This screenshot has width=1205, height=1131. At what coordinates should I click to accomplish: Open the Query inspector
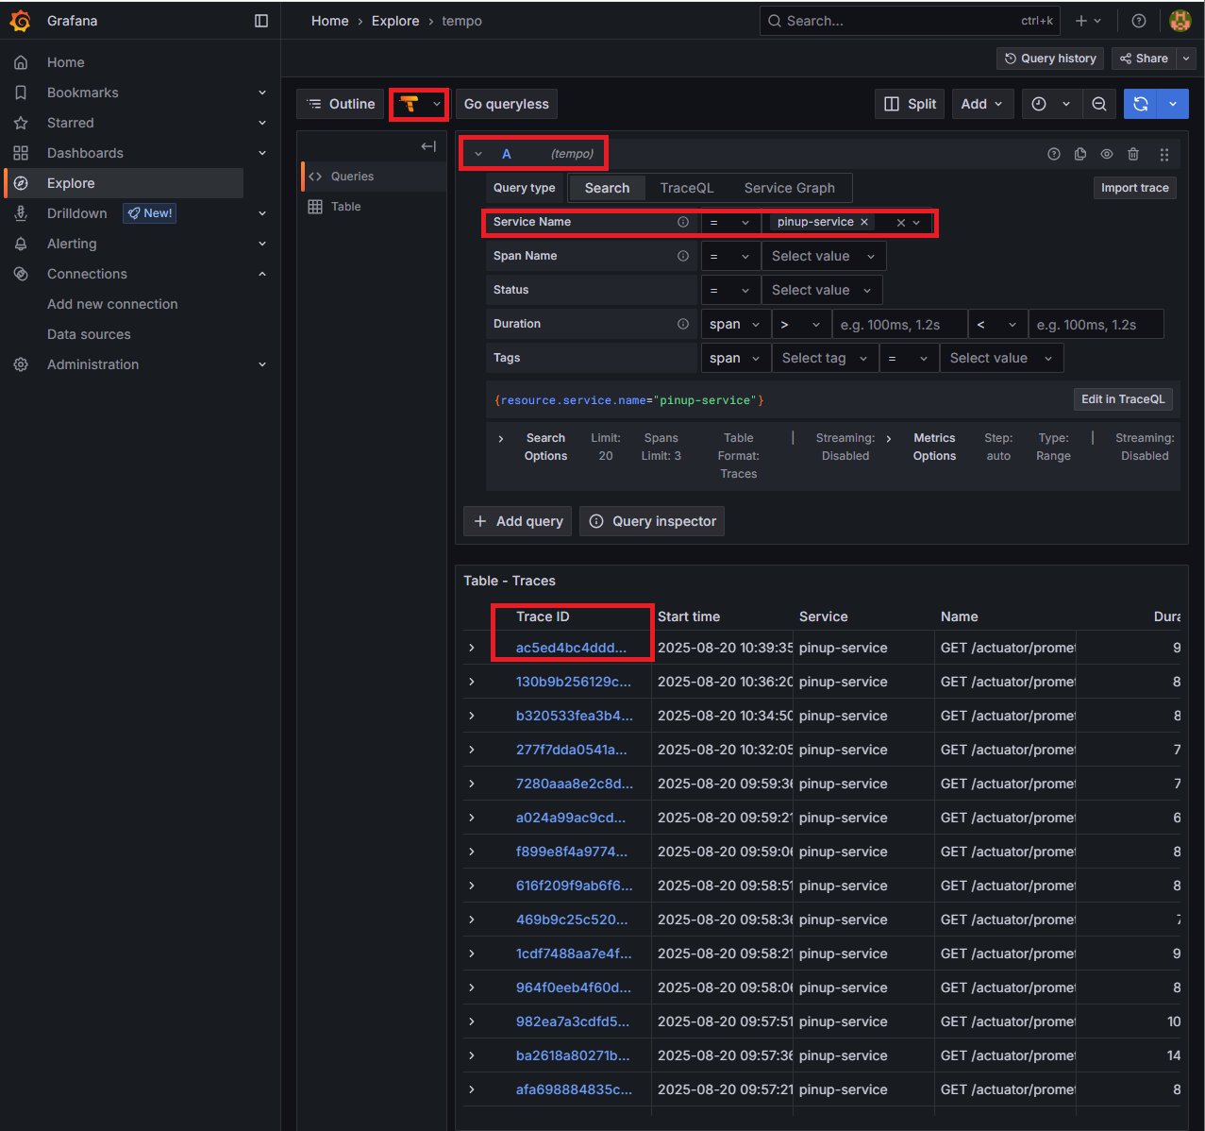[652, 521]
